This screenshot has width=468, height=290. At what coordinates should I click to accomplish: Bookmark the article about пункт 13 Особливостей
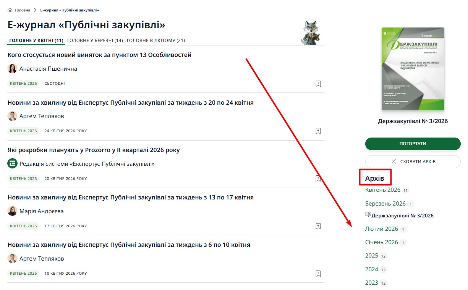tap(318, 84)
